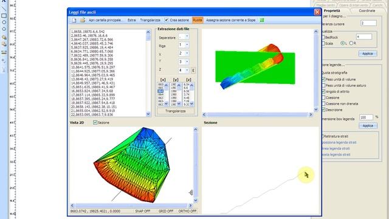This screenshot has height=219, width=389.
Task: Open the X column dropdown
Action: (187, 54)
